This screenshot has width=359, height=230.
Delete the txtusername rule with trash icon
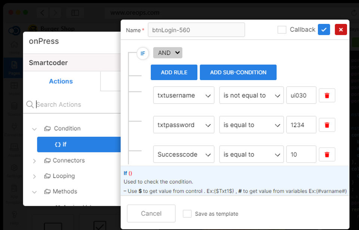pos(327,95)
